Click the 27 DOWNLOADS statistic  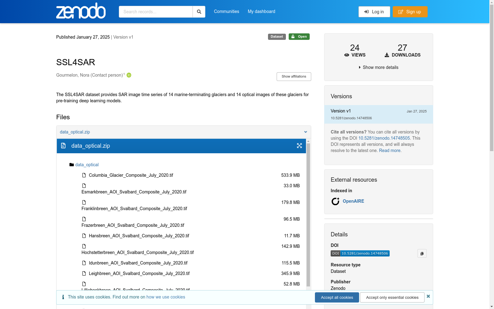tap(402, 50)
